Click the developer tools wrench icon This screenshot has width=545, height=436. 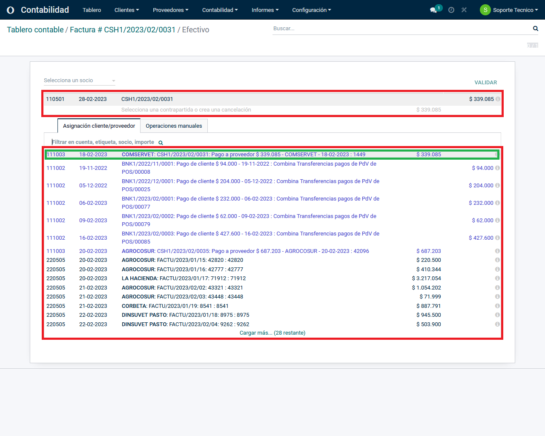(x=464, y=10)
